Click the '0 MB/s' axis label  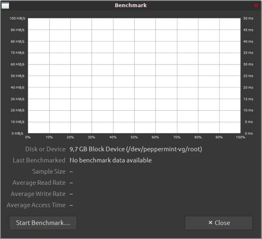[17, 133]
